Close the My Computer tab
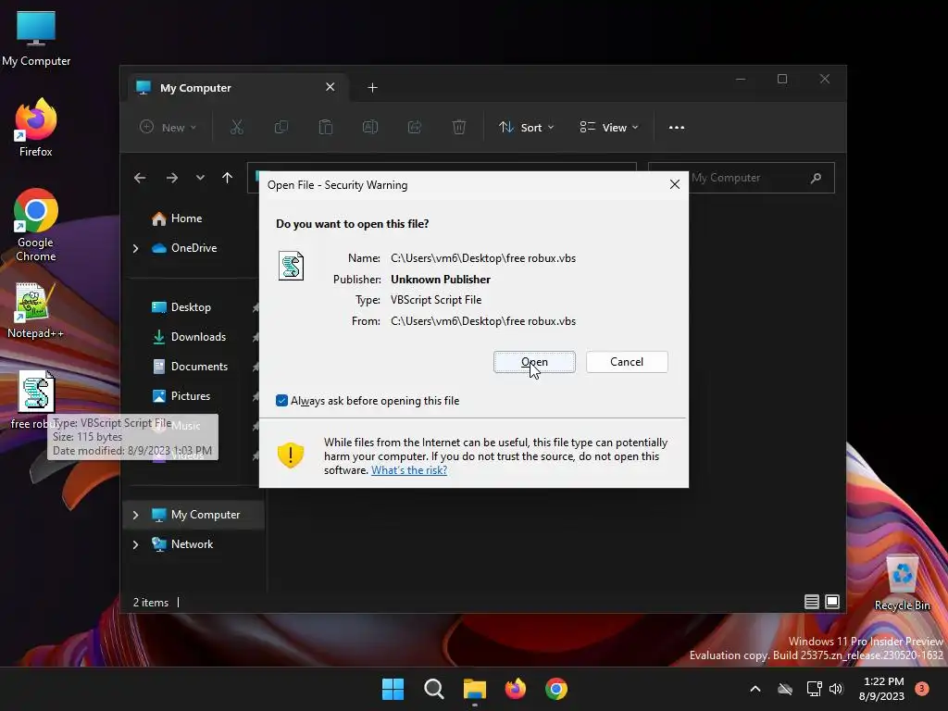Viewport: 948px width, 711px height. point(331,87)
